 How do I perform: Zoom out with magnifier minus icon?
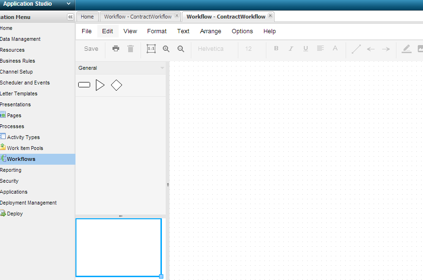[x=181, y=49]
